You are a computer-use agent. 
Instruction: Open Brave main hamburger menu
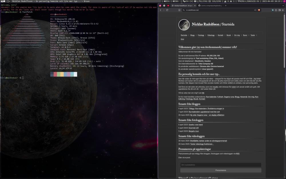coord(283,10)
